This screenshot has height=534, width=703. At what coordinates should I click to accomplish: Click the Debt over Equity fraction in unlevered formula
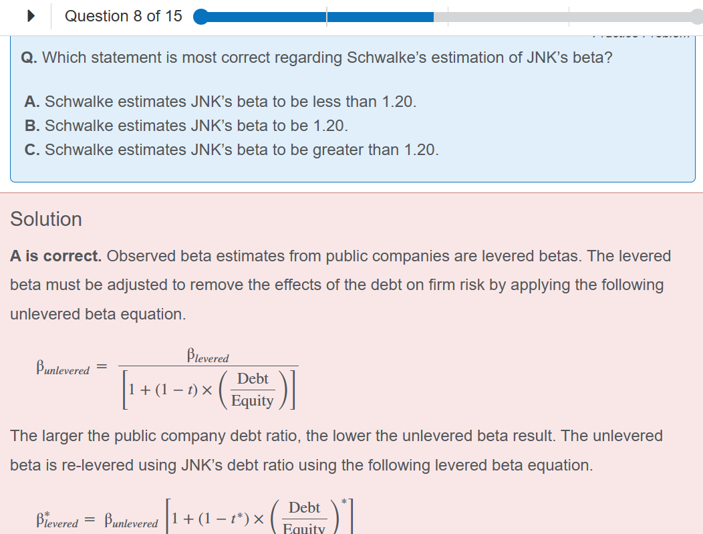coord(253,389)
